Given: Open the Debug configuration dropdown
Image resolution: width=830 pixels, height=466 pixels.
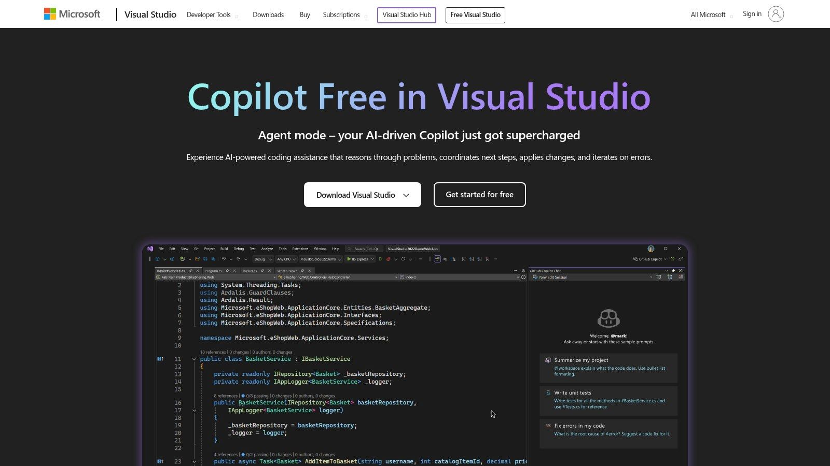Looking at the screenshot, I should 263,259.
